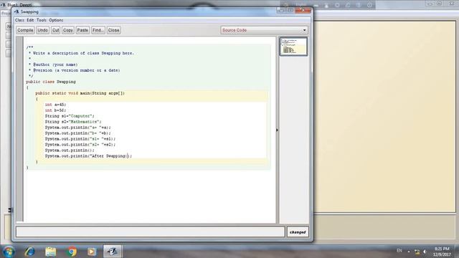Click the line String s1="Computer";

tap(70, 116)
